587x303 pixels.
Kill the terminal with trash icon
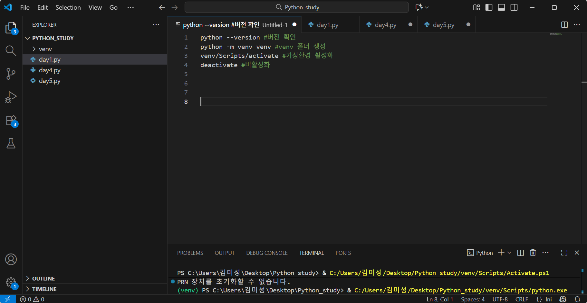tap(533, 253)
